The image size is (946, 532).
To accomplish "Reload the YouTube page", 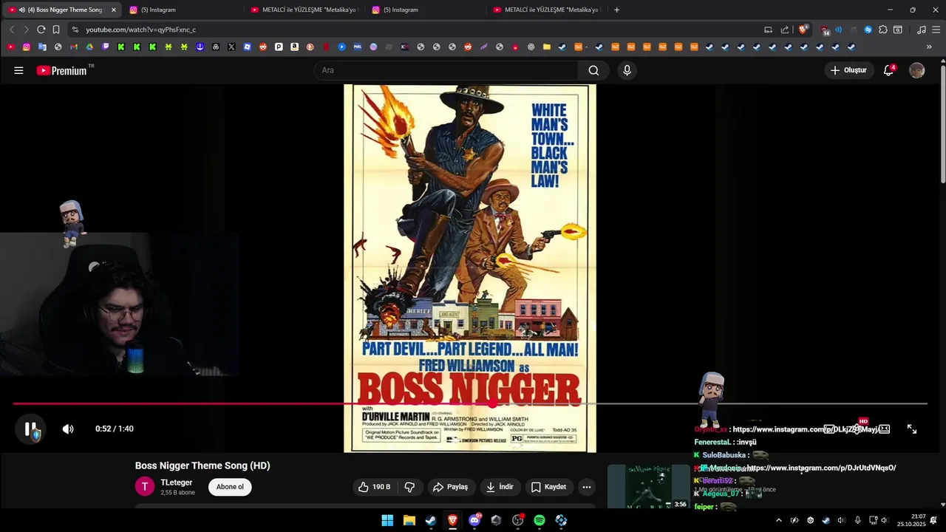I will pos(41,30).
